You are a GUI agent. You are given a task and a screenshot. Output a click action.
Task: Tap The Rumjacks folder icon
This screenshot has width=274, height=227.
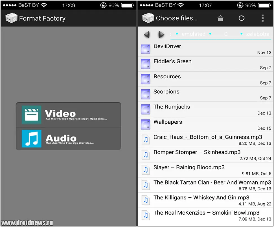tap(146, 110)
